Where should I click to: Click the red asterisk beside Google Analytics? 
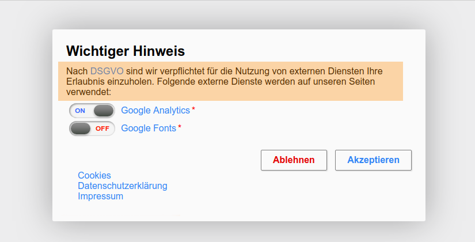[x=193, y=109]
